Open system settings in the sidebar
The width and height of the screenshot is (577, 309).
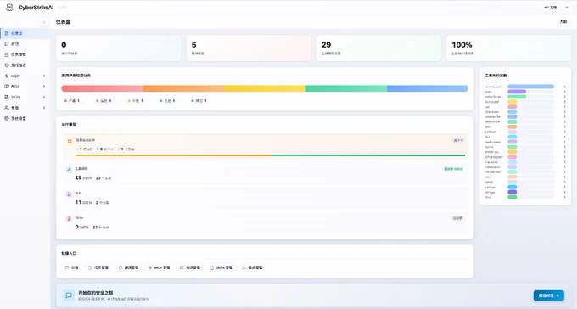[x=25, y=119]
